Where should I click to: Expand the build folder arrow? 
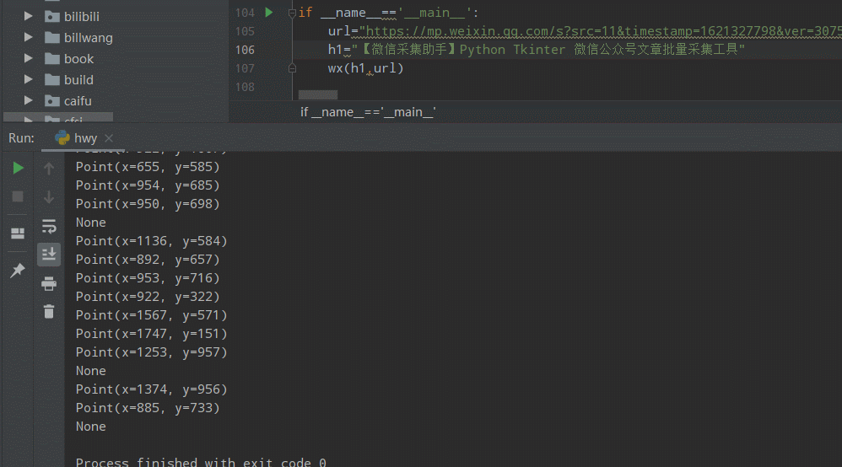click(28, 79)
